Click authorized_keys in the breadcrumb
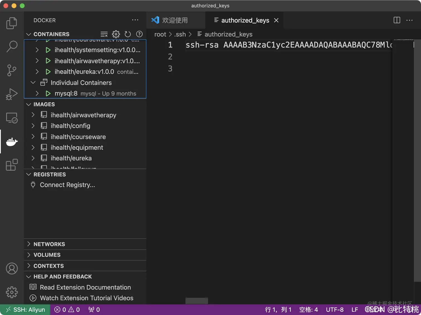The image size is (421, 315). (228, 34)
